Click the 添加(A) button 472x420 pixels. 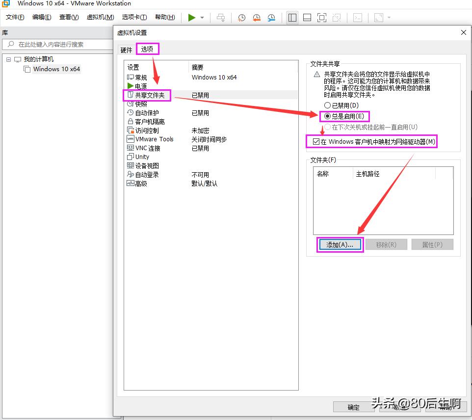[x=340, y=244]
